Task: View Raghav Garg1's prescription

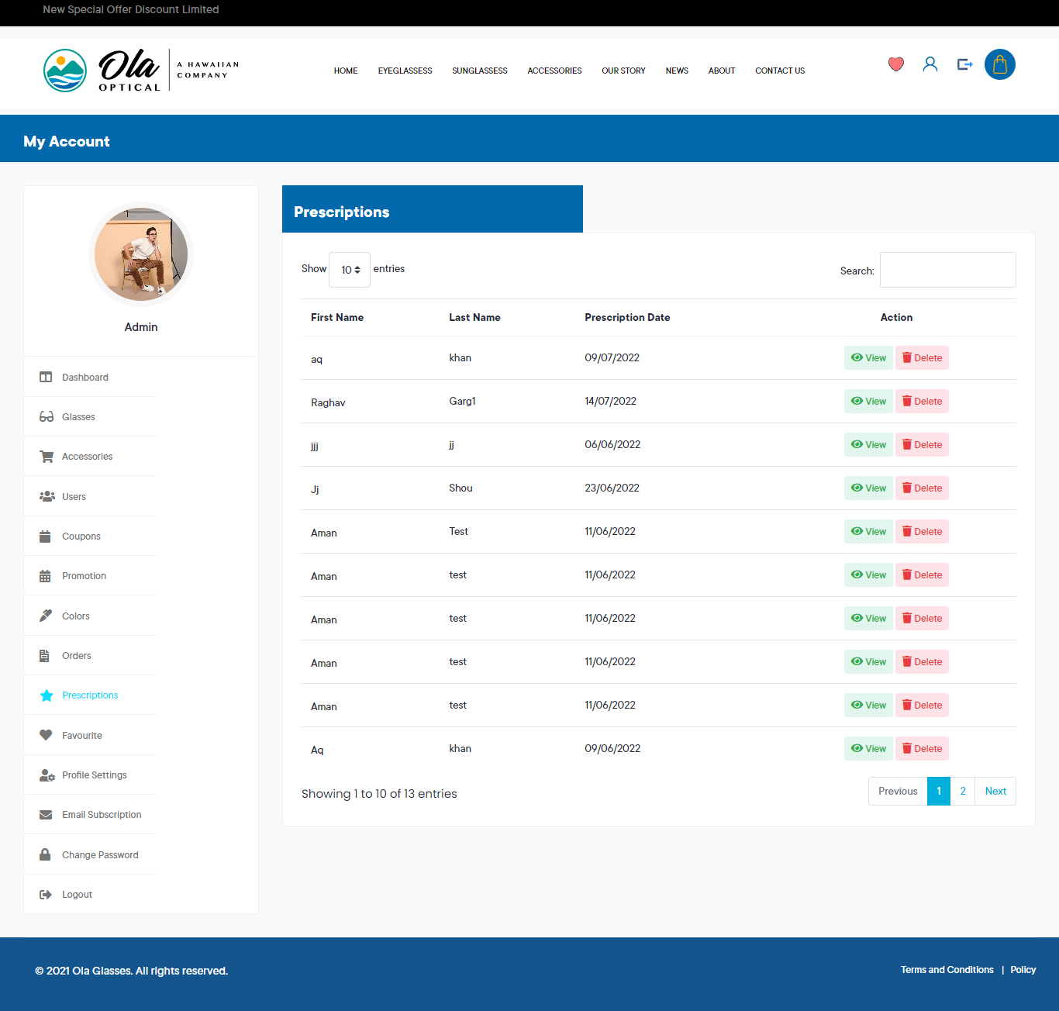Action: 868,402
